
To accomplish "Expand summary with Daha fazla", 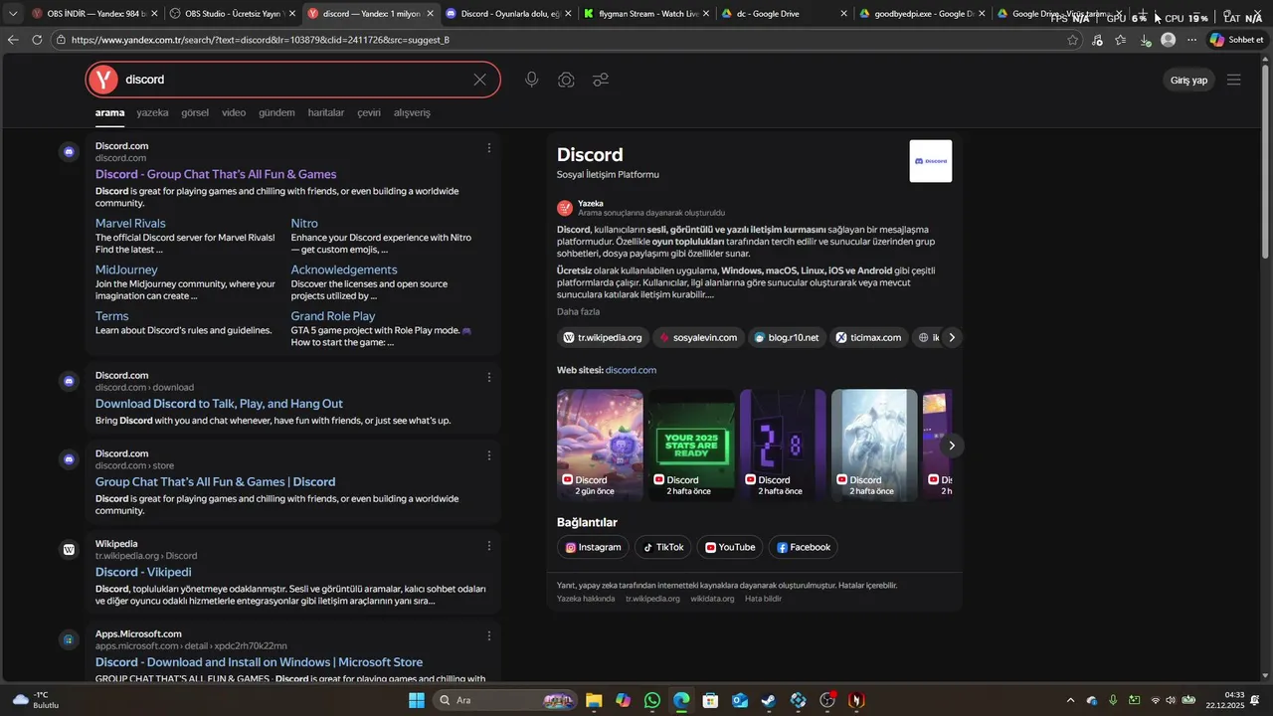I will click(x=578, y=312).
